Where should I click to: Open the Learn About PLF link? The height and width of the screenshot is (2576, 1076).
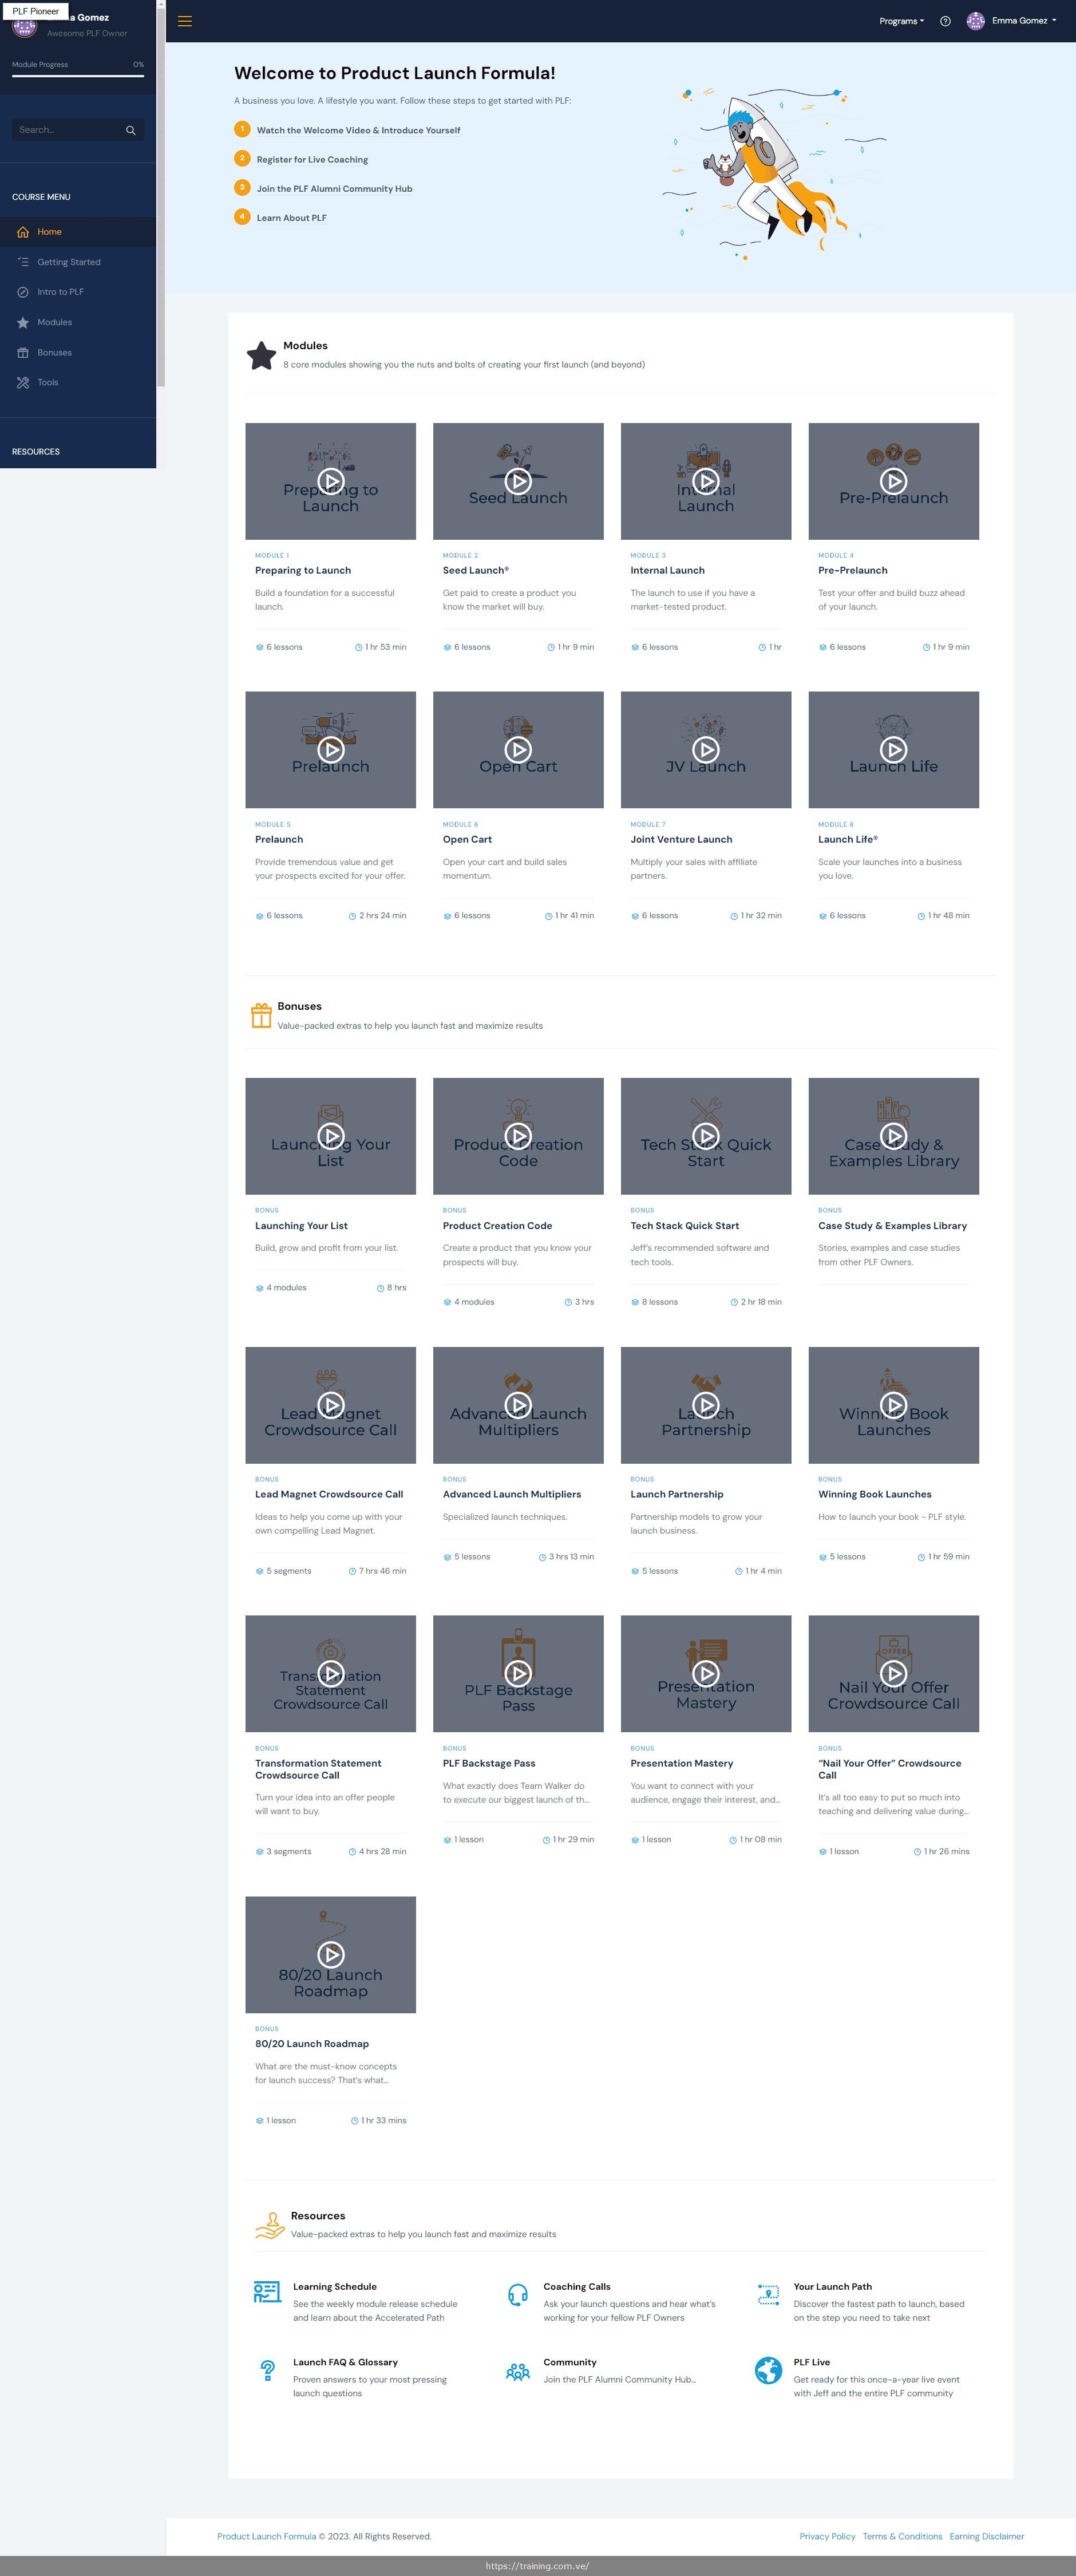(x=291, y=218)
